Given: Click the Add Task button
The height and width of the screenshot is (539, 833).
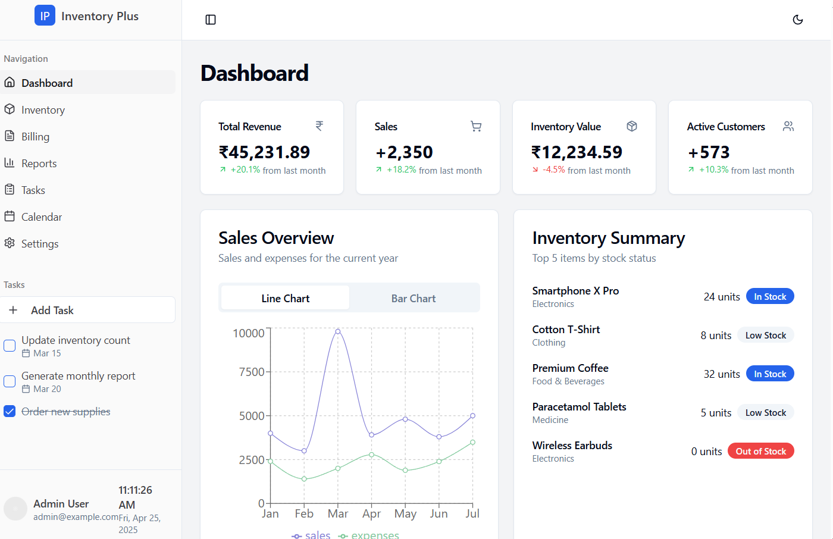Looking at the screenshot, I should pos(88,310).
